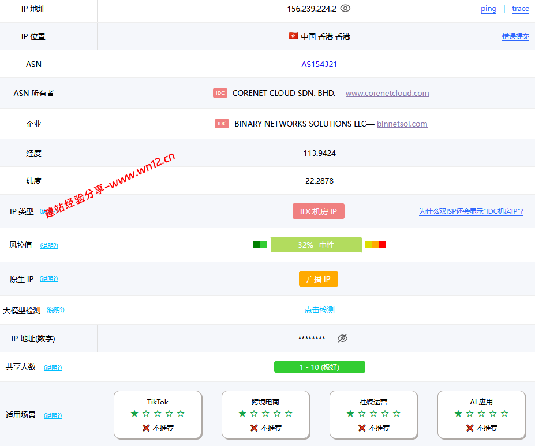Click the red X in TikTok card
Viewport: 535px width, 446px height.
pyautogui.click(x=146, y=428)
